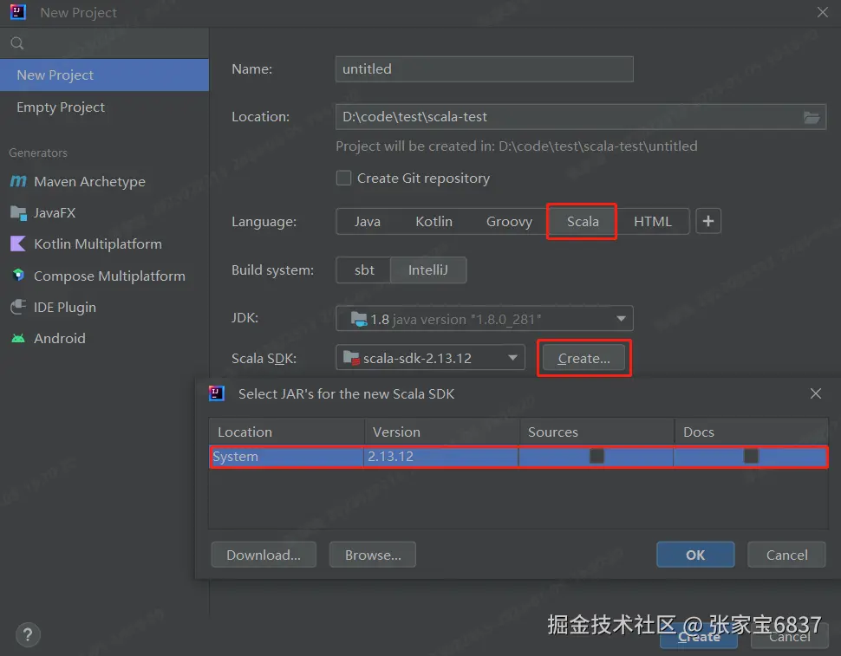Toggle the Docs checkbox in System row
Viewport: 841px width, 656px height.
tap(751, 456)
